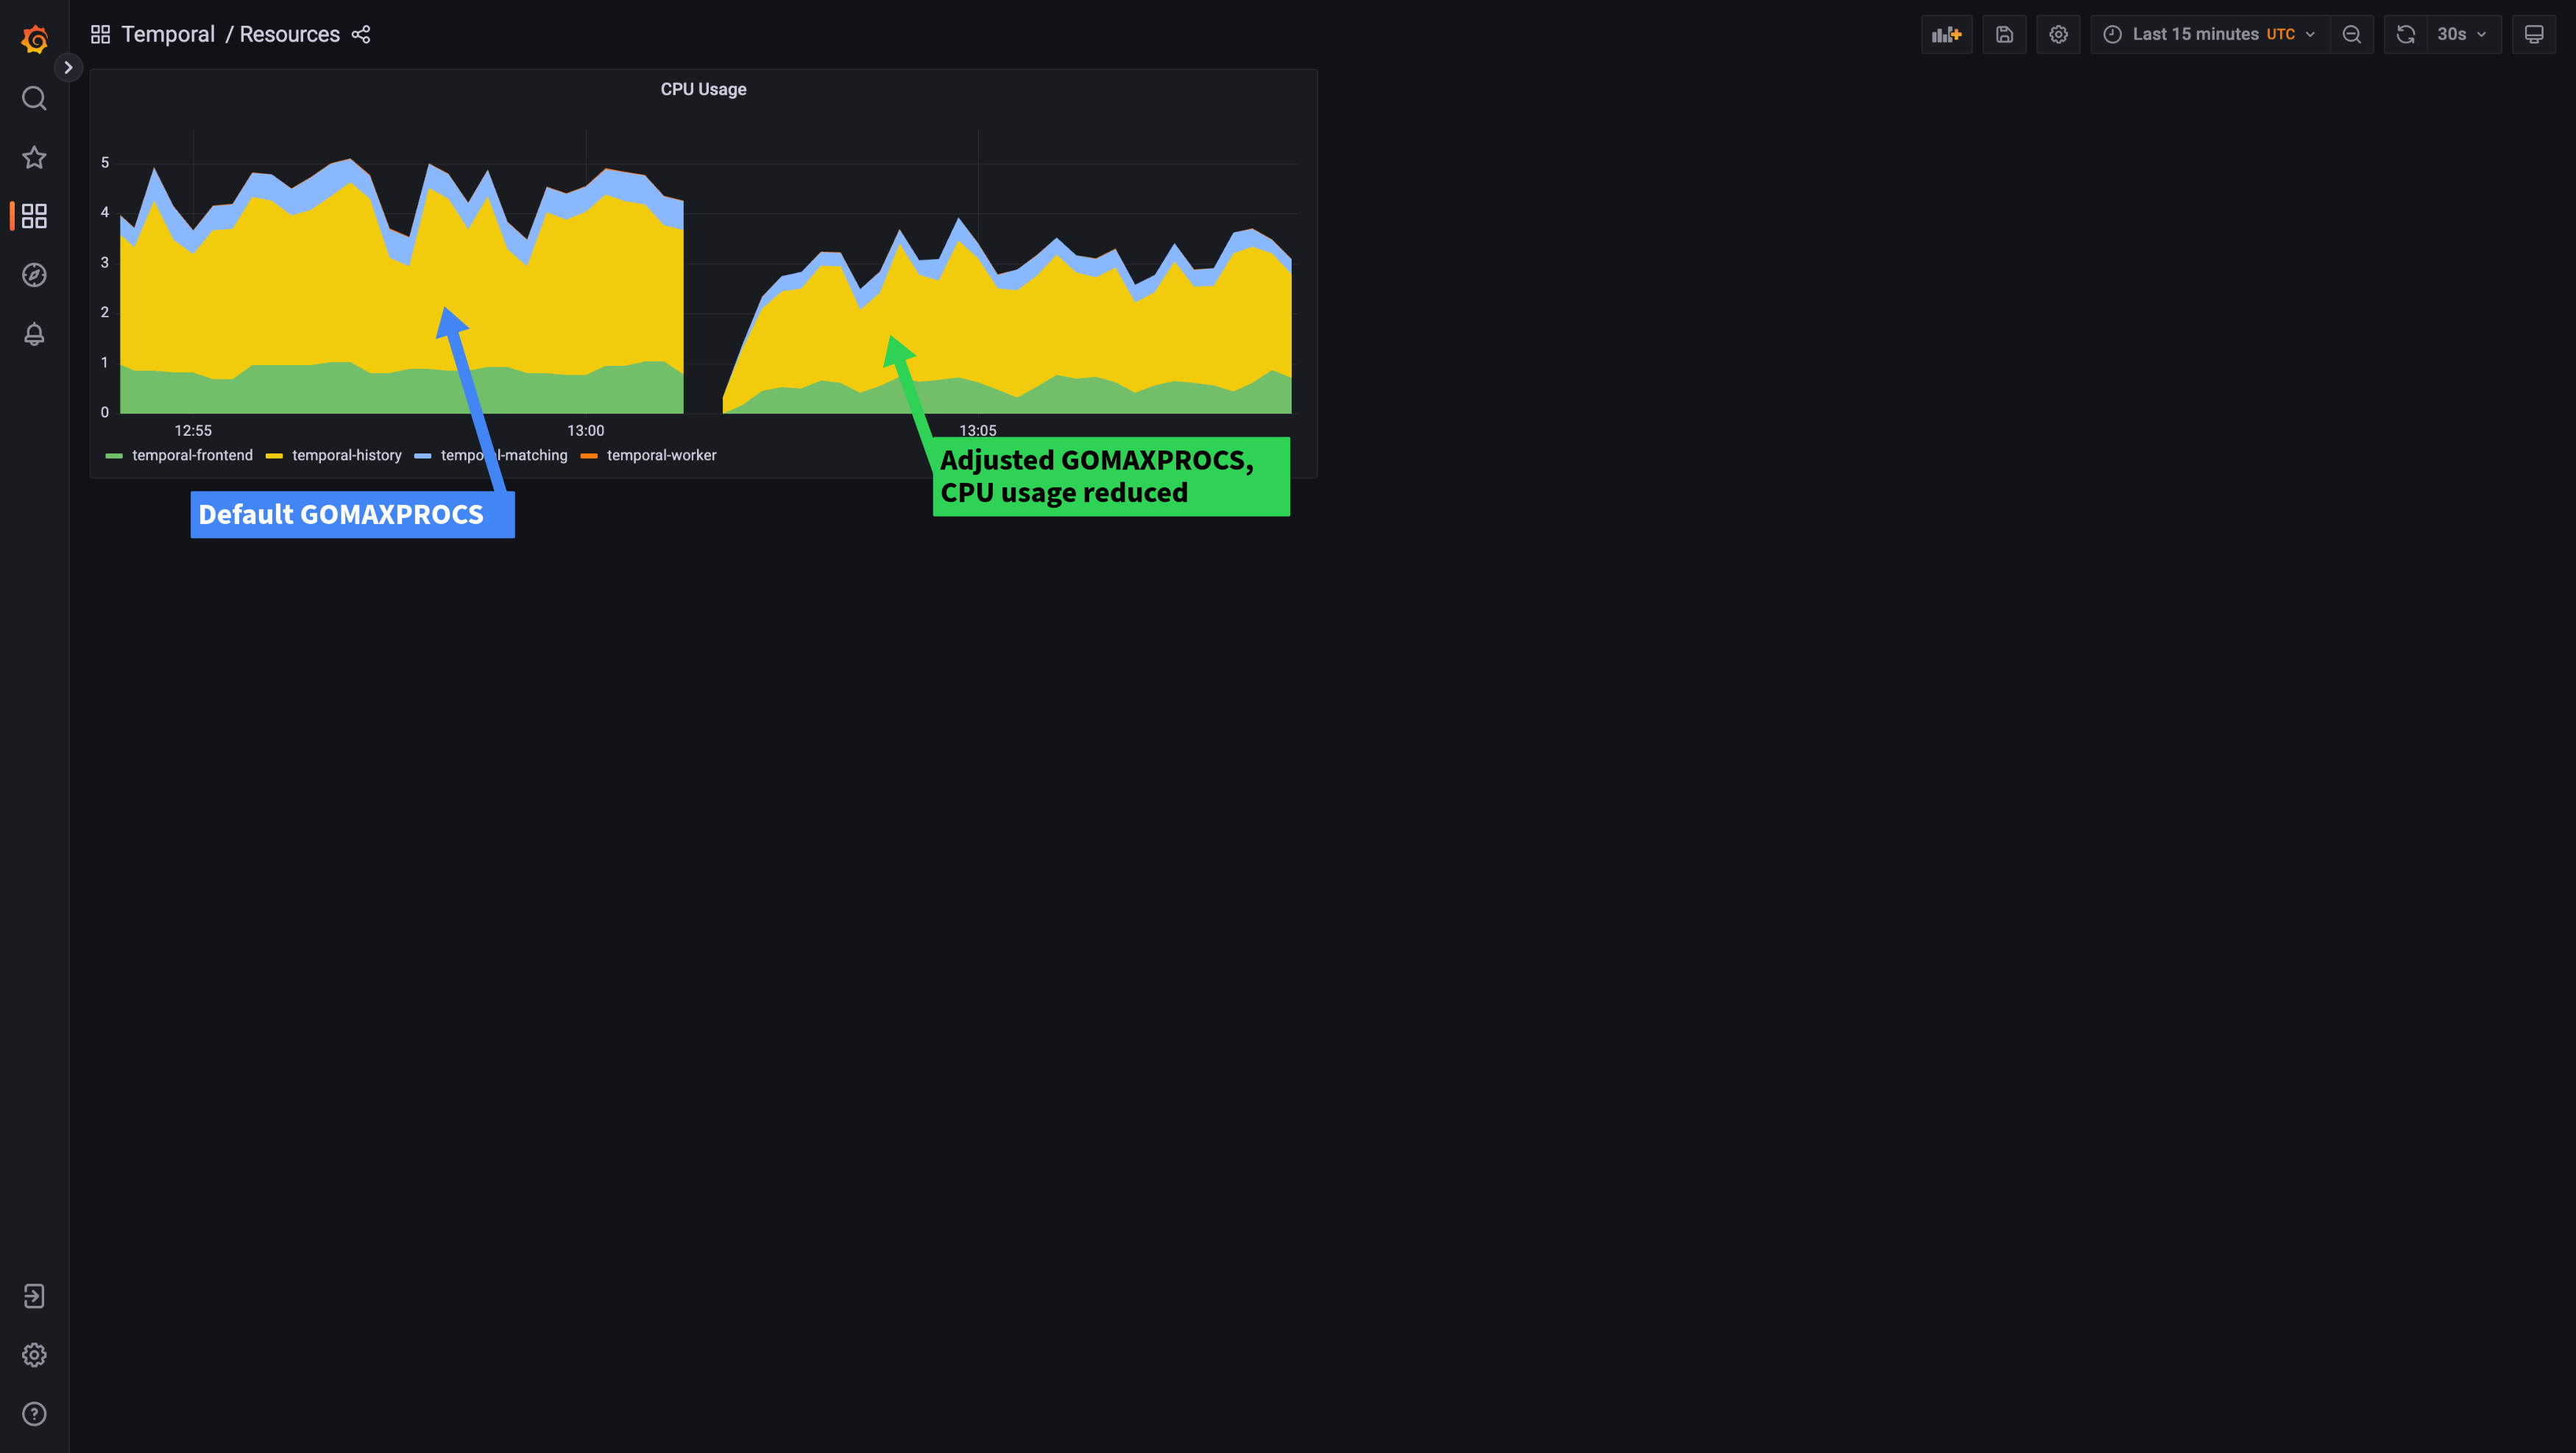Image resolution: width=2576 pixels, height=1453 pixels.
Task: Refresh the dashboard now
Action: point(2406,34)
